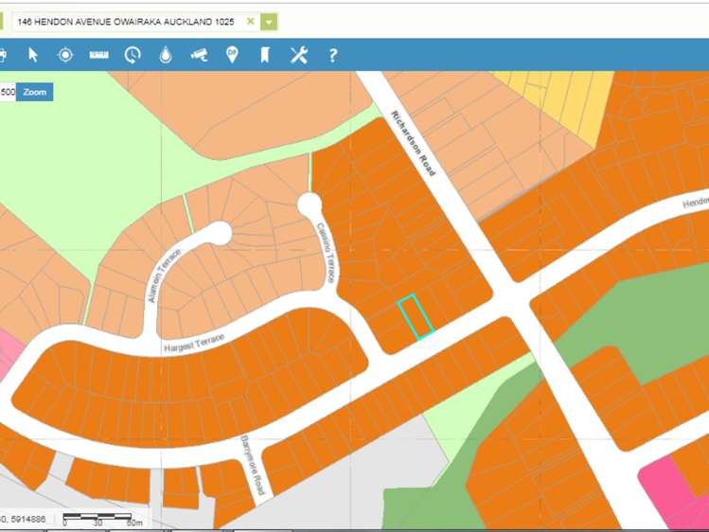Open the ruler measure tool
This screenshot has width=709, height=532.
point(98,55)
